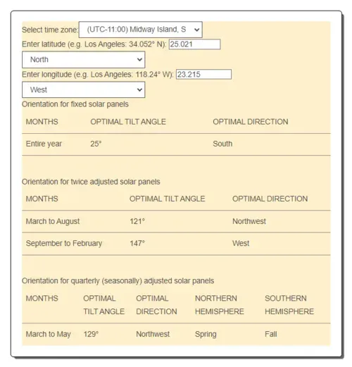The image size is (352, 367).
Task: Click the chevron arrow of the West selector
Action: (x=139, y=89)
